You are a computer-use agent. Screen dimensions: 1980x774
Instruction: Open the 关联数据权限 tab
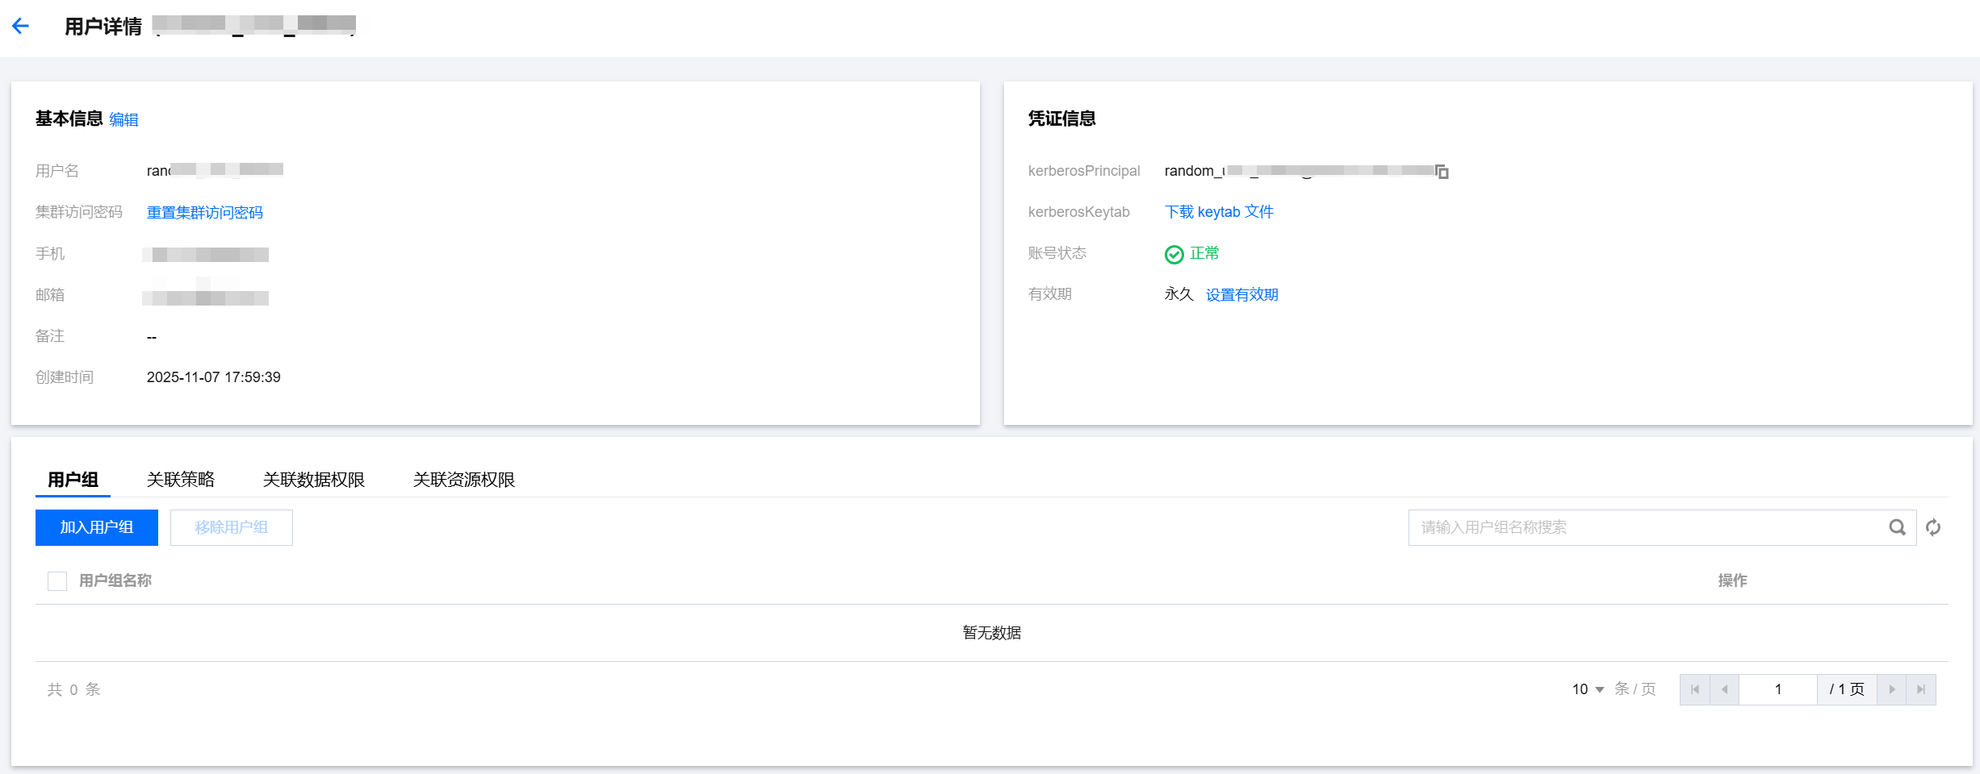pos(313,480)
